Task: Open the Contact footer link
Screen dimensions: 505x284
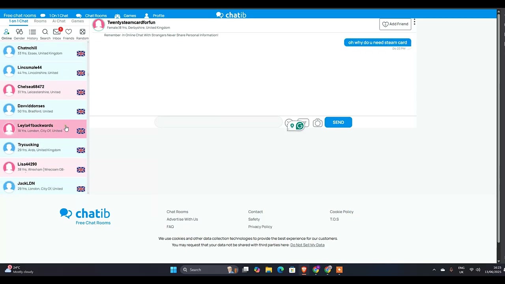Action: pos(255,212)
